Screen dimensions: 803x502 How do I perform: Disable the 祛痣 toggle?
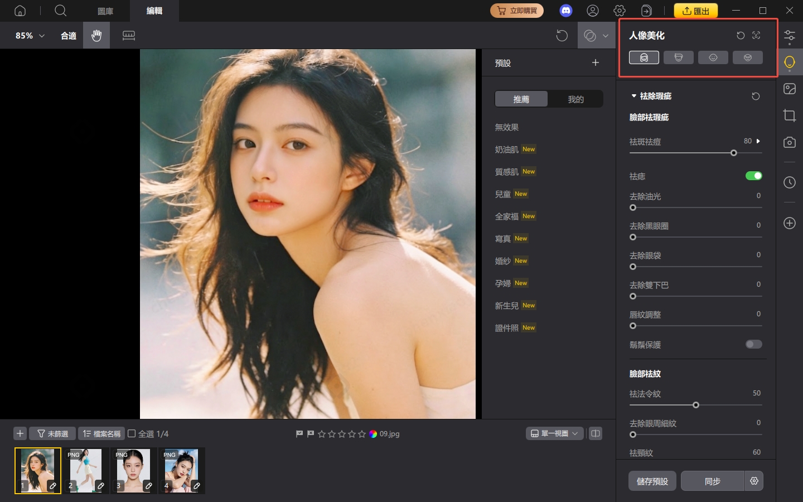[754, 175]
